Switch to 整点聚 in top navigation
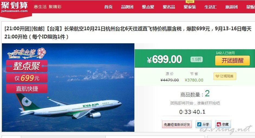Image resolution: width=255 pixels, height=138 pixels. pyautogui.click(x=148, y=7)
